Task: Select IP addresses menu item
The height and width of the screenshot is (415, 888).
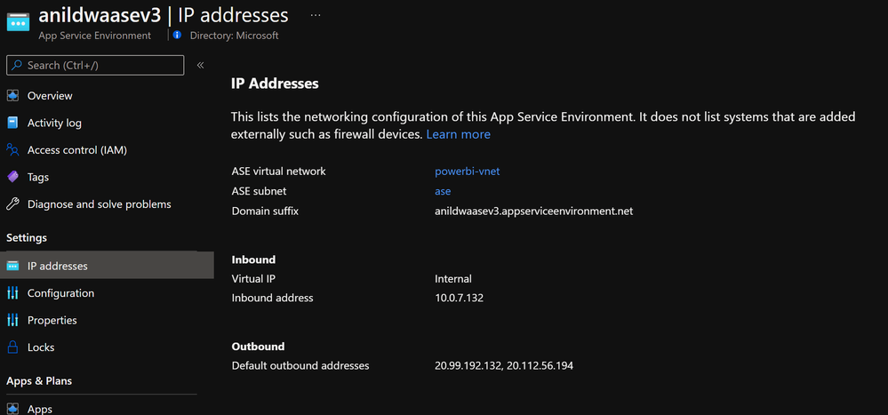Action: point(58,266)
